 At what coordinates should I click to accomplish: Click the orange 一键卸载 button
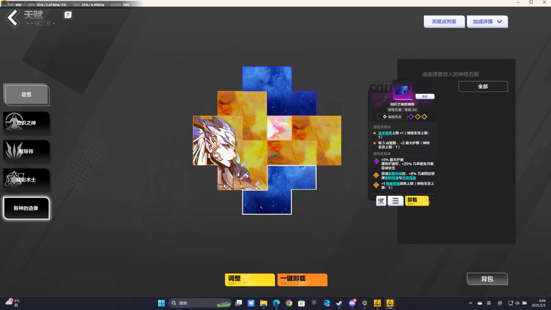pyautogui.click(x=302, y=280)
